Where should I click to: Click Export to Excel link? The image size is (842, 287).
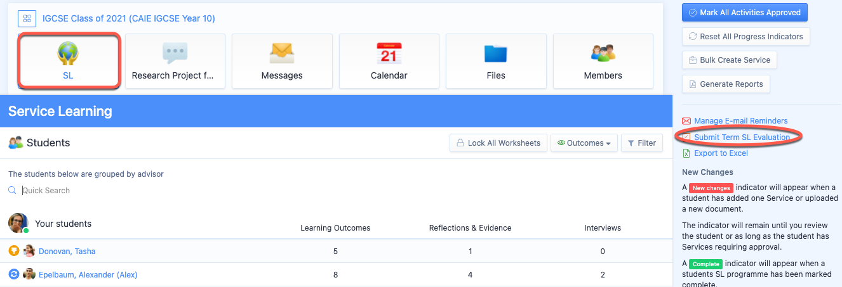721,153
